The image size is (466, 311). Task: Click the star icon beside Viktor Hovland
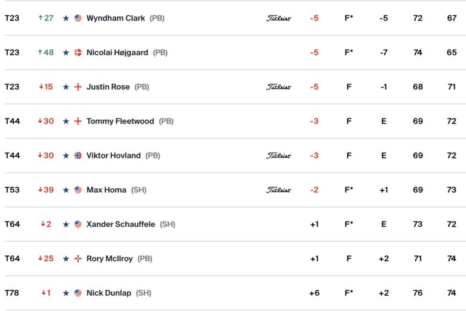(x=66, y=155)
